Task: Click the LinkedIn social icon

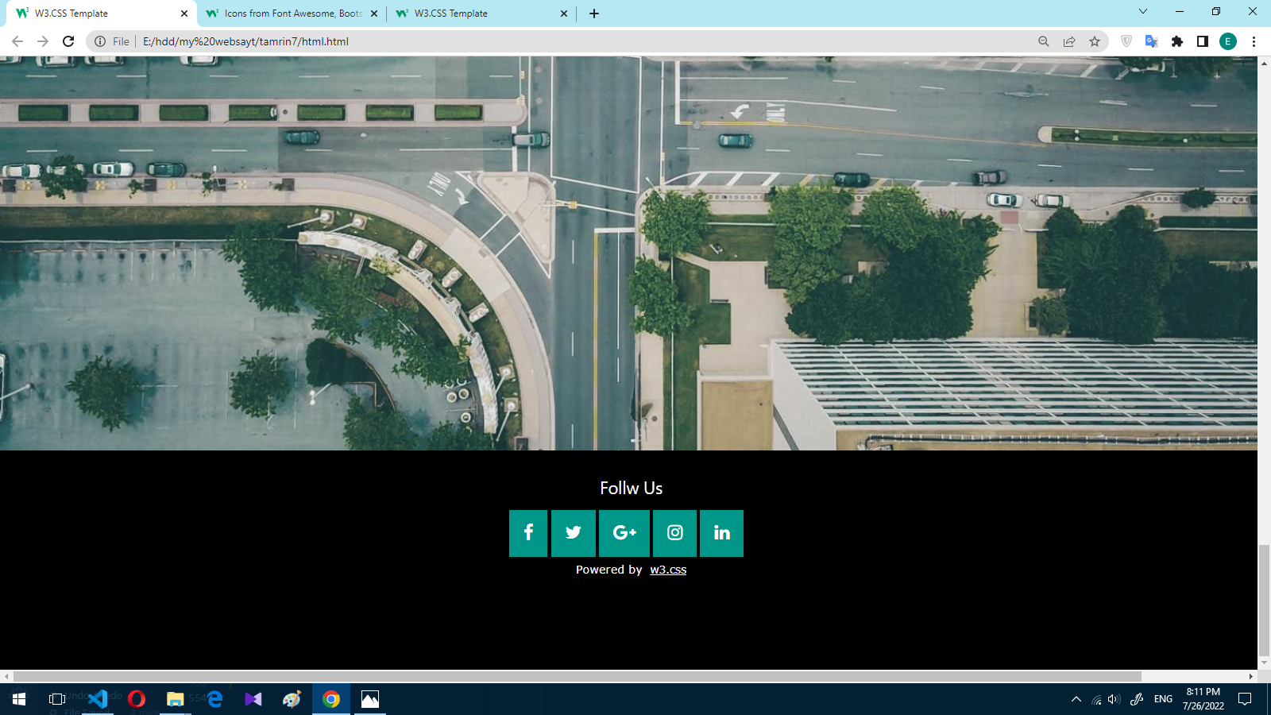Action: click(721, 533)
